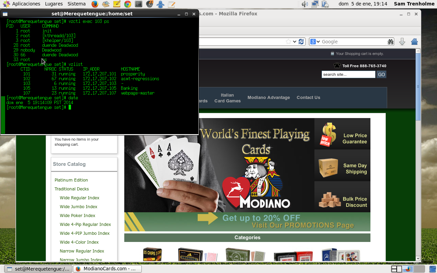Open the text editor notepad launcher
The height and width of the screenshot is (273, 437).
click(x=171, y=4)
